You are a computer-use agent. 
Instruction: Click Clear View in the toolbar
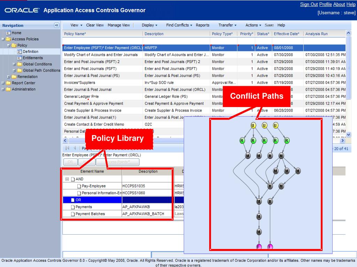pyautogui.click(x=95, y=25)
